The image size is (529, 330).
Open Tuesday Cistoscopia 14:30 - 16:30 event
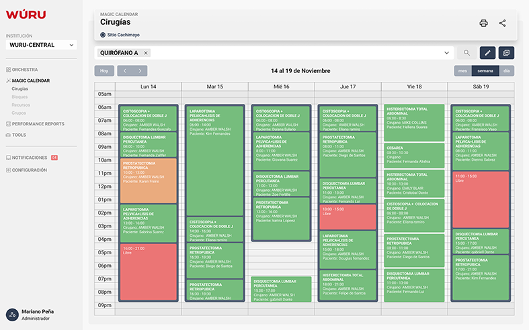215,229
